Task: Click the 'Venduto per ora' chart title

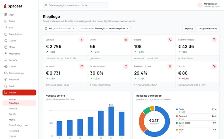Action: (56, 96)
